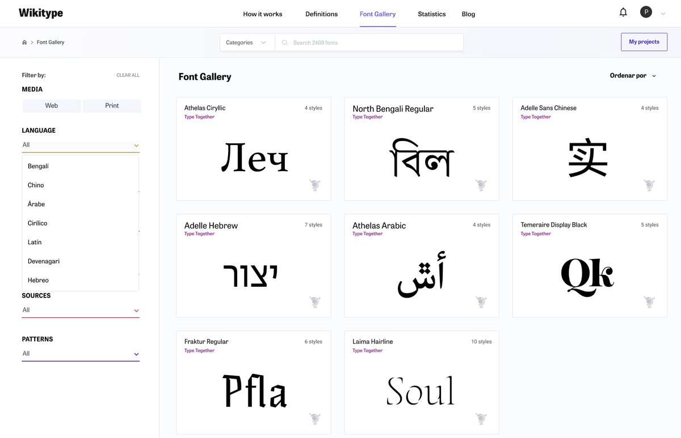This screenshot has width=681, height=438.
Task: Click into the font search field
Action: [340, 42]
